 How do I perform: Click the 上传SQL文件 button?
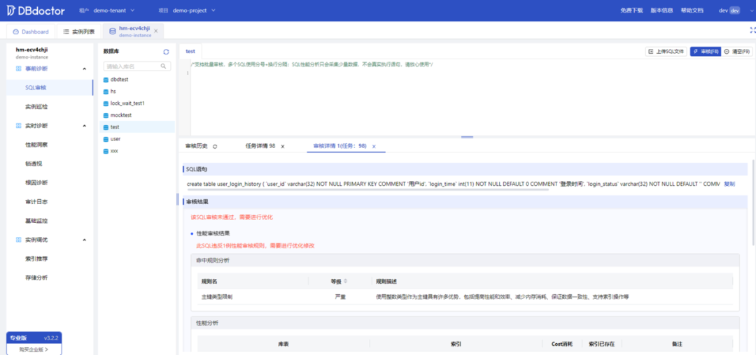(666, 52)
